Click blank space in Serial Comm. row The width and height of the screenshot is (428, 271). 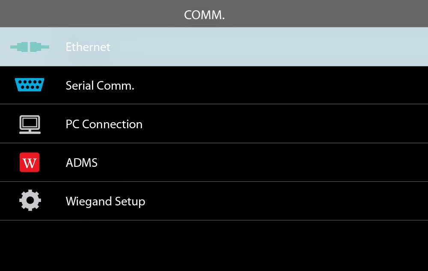[278, 85]
